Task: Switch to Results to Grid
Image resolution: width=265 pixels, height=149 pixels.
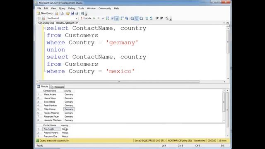Action: (x=137, y=18)
